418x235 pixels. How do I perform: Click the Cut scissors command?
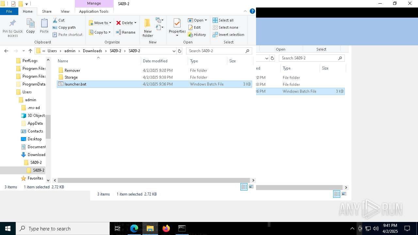click(x=59, y=20)
